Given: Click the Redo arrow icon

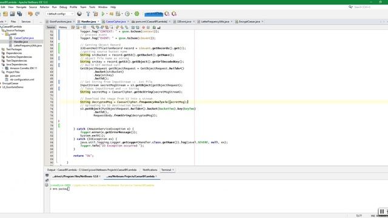Looking at the screenshot, I should [38, 14].
